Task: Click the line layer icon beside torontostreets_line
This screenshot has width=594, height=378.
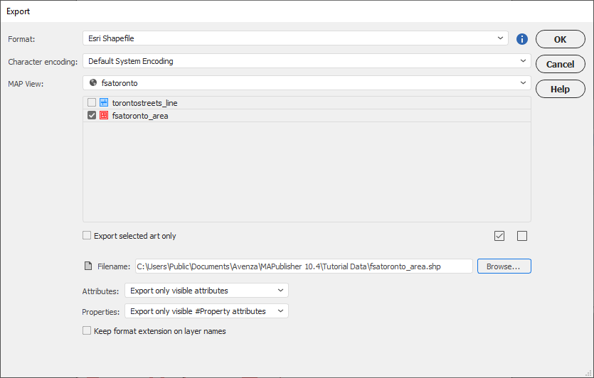Action: pos(104,102)
